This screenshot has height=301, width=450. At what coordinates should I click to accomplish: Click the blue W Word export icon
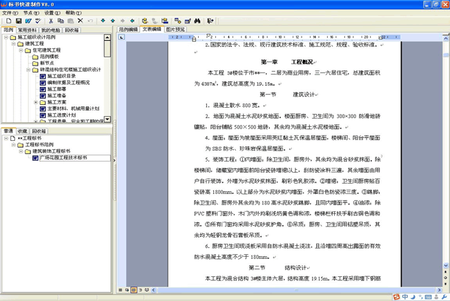click(x=28, y=21)
